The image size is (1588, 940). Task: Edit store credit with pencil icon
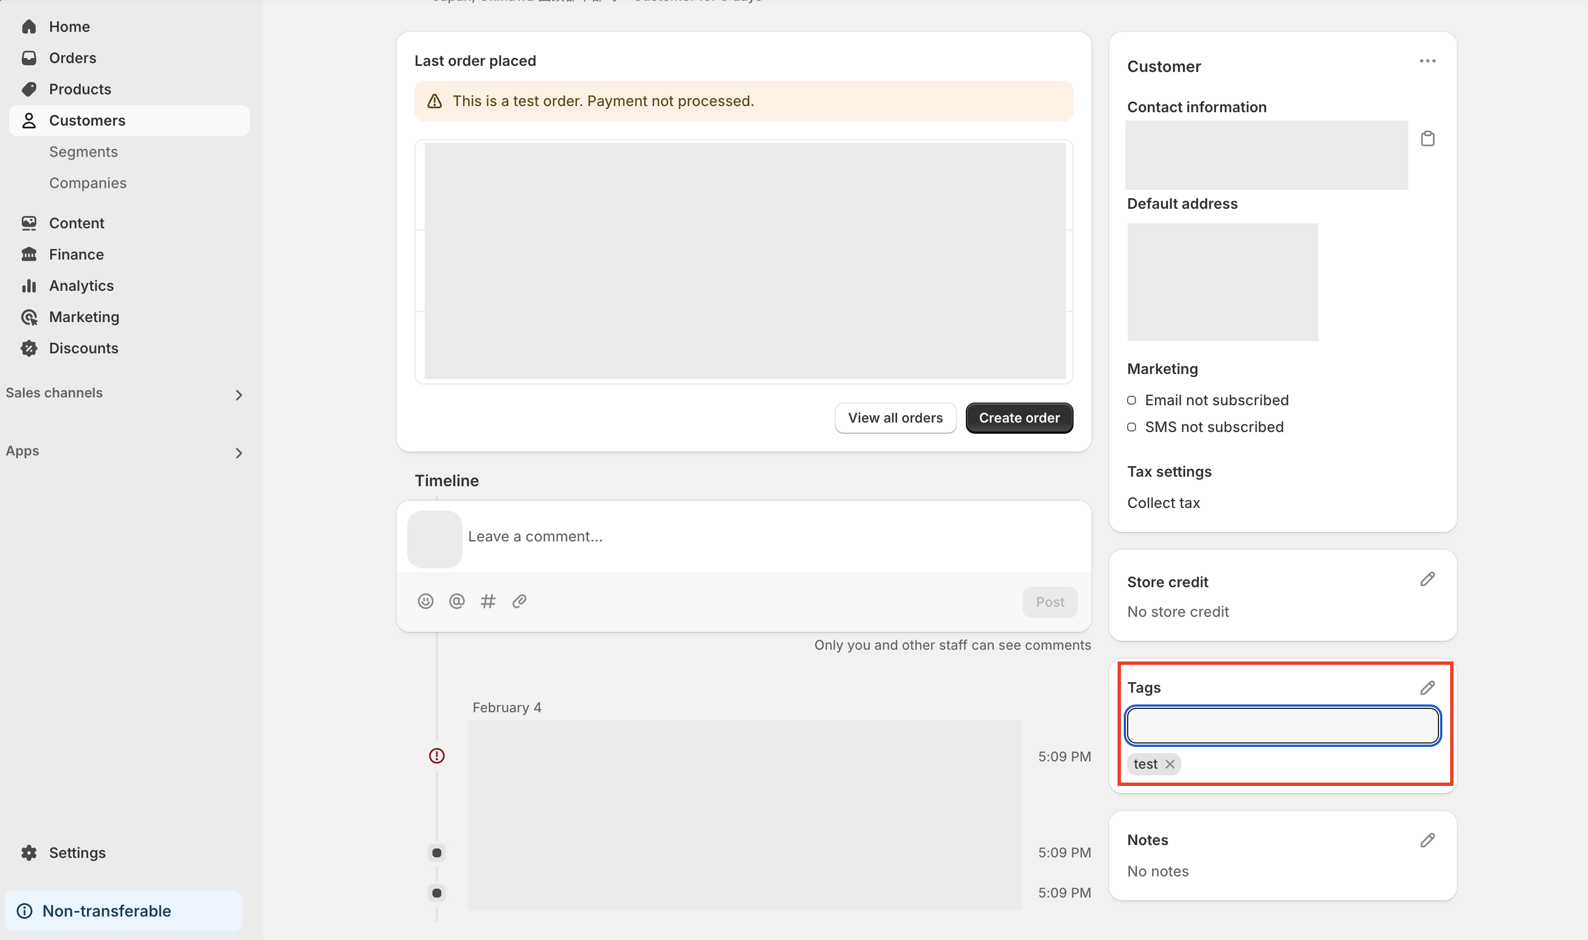click(x=1427, y=579)
